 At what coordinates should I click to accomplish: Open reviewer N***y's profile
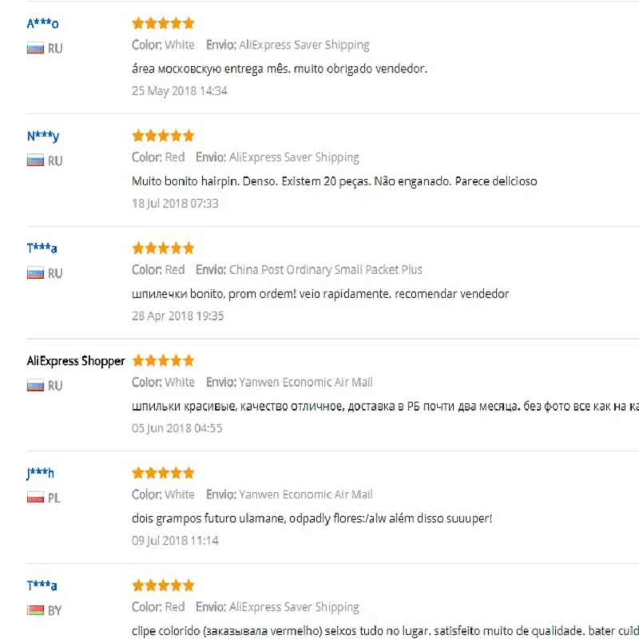[x=43, y=136]
